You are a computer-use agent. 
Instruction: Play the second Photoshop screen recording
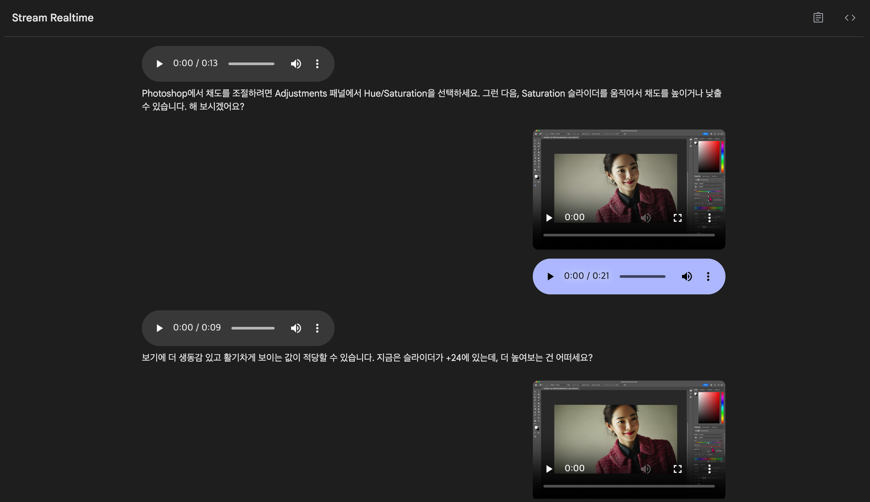[x=549, y=469]
